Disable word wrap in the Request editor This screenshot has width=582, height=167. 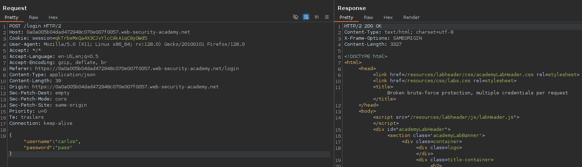pos(306,17)
